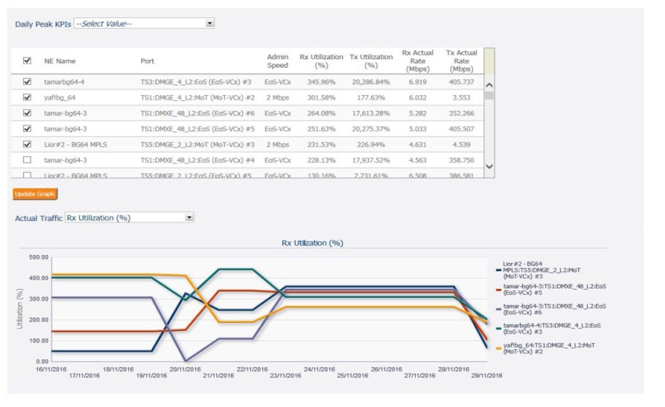Sort by NE Name column header
This screenshot has height=407, width=665.
click(60, 61)
